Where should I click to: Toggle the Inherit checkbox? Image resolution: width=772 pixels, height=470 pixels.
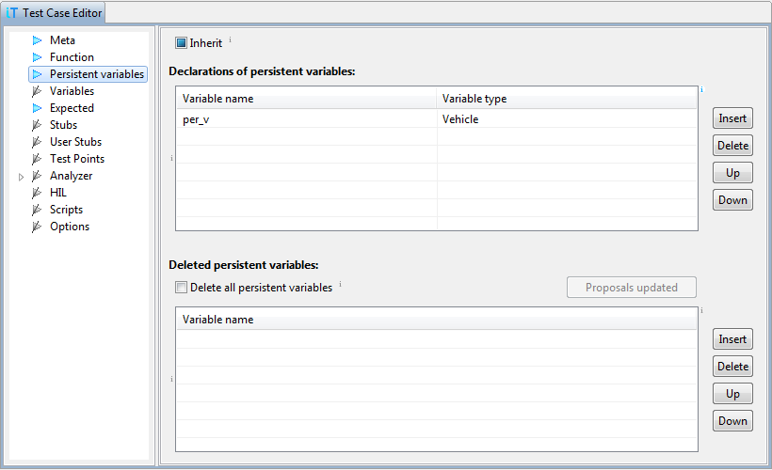181,43
